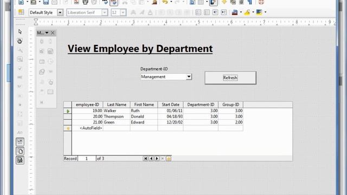Viewport: 347px width, 195px height.
Task: Click the Department-ID column header
Action: tap(201, 105)
